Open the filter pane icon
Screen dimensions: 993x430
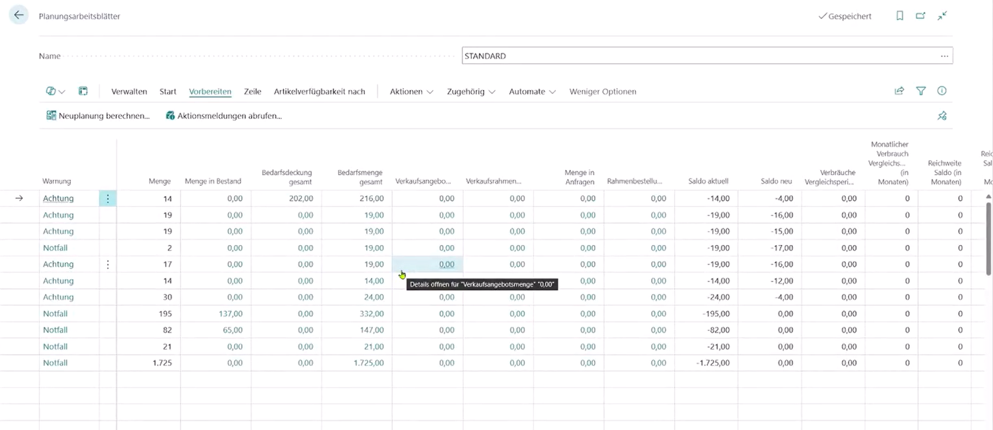pos(921,91)
